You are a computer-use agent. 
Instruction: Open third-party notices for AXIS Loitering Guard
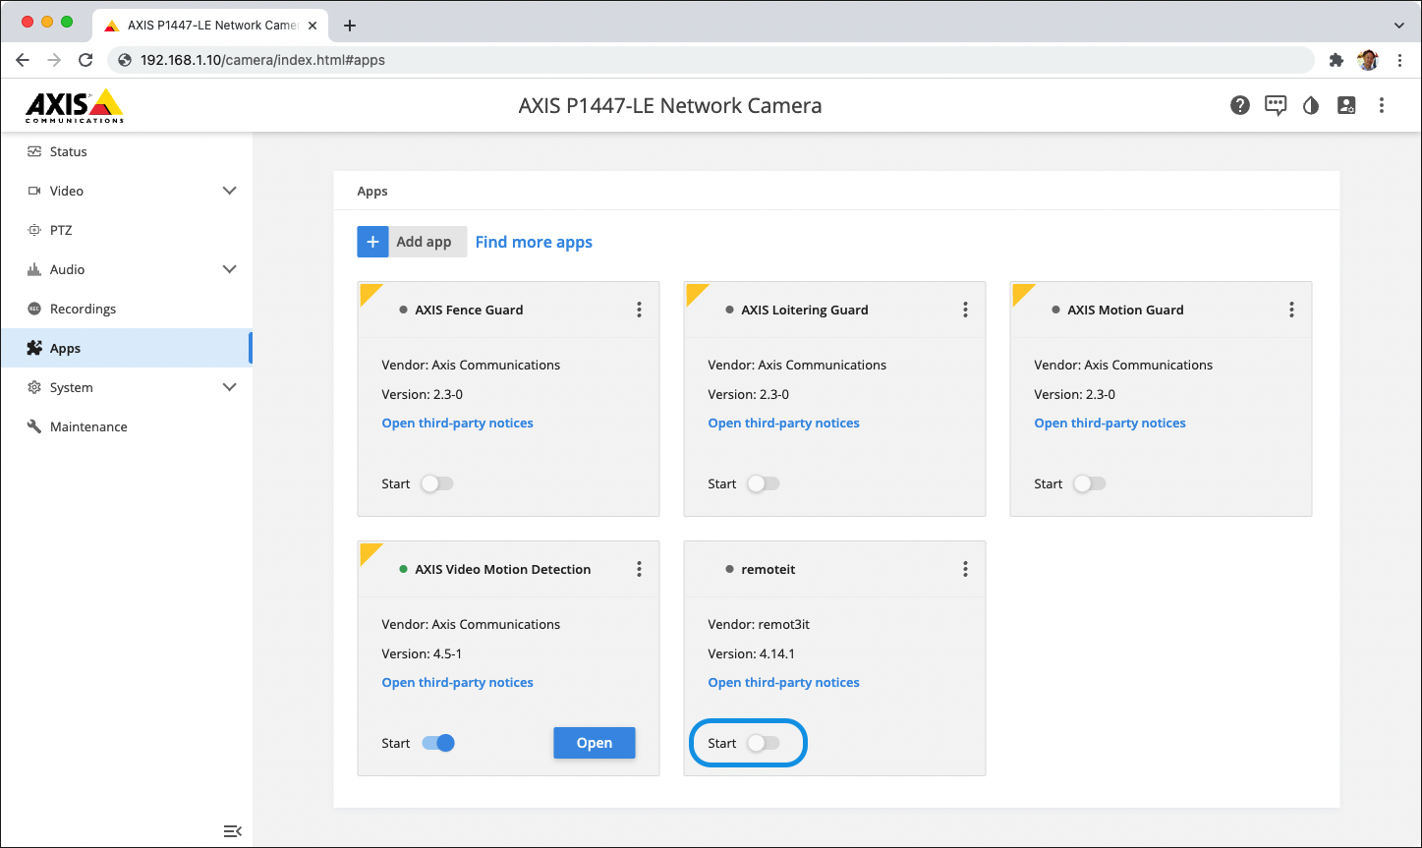pos(784,424)
